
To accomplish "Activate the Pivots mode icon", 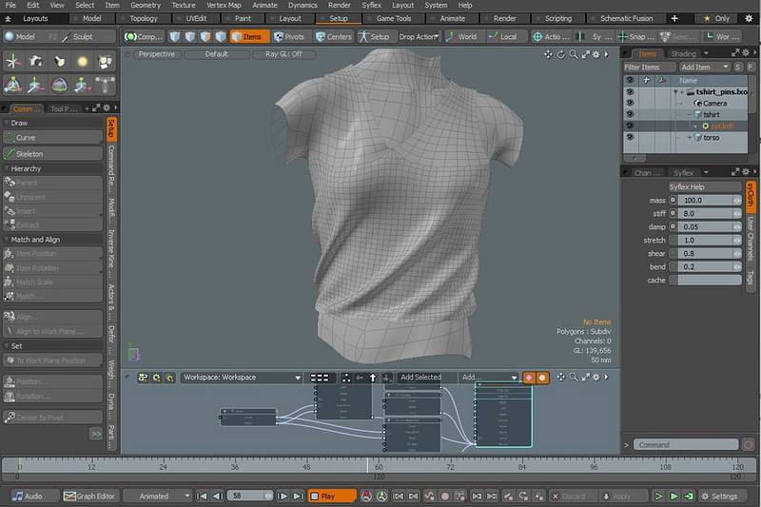I will 278,36.
